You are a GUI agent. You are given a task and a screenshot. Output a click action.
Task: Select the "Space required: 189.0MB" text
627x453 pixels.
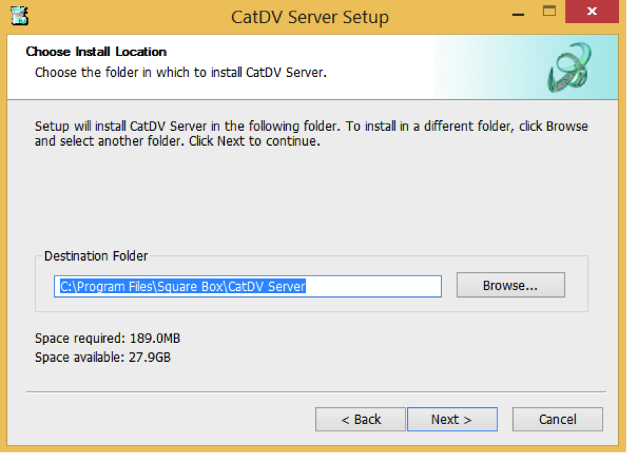tap(107, 338)
